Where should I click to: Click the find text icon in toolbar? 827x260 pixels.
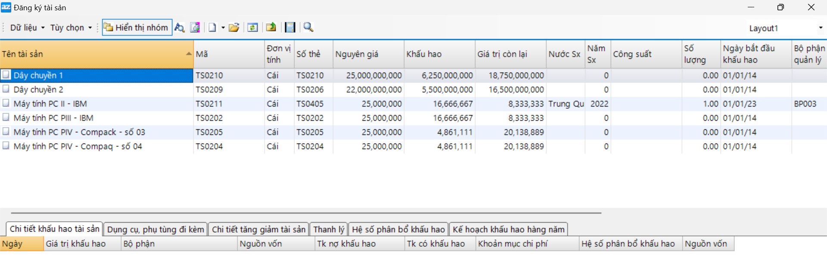point(180,28)
